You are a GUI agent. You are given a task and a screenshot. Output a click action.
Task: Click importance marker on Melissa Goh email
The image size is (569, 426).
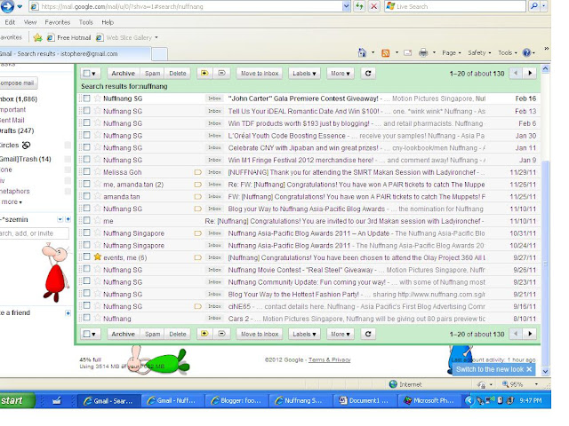(197, 172)
